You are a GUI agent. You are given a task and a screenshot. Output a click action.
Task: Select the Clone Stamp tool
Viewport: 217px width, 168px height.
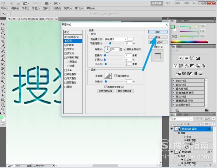3,60
